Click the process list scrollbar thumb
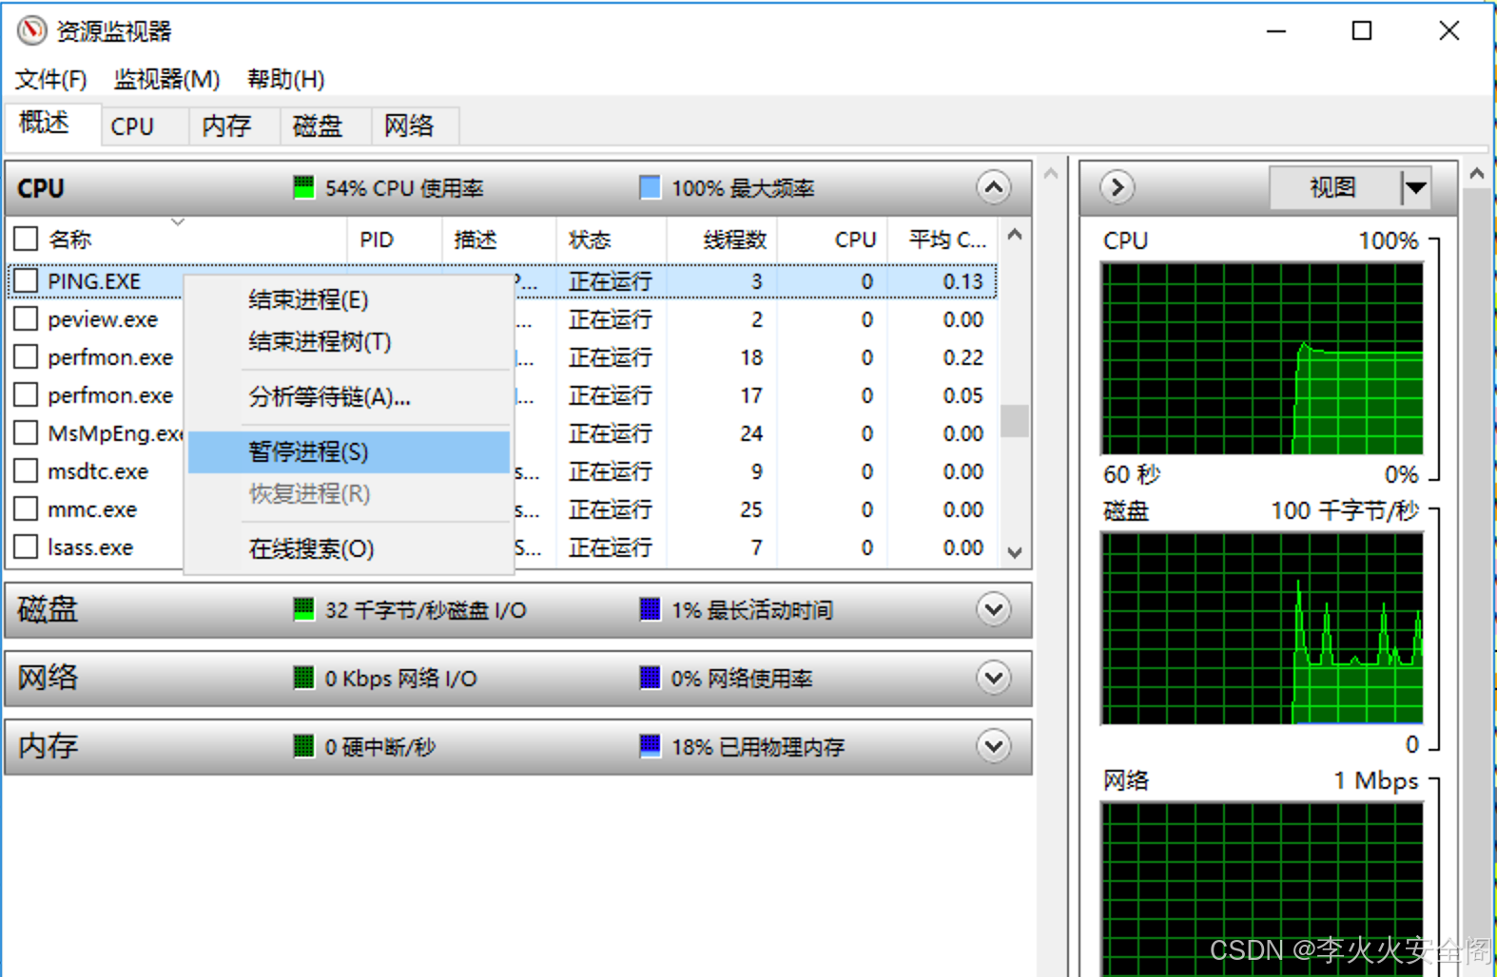Screen dimensions: 1497x977 (1015, 421)
